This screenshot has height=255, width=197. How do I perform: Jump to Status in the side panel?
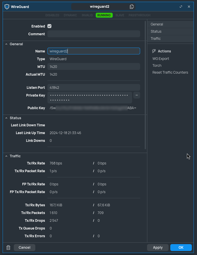pyautogui.click(x=171, y=32)
